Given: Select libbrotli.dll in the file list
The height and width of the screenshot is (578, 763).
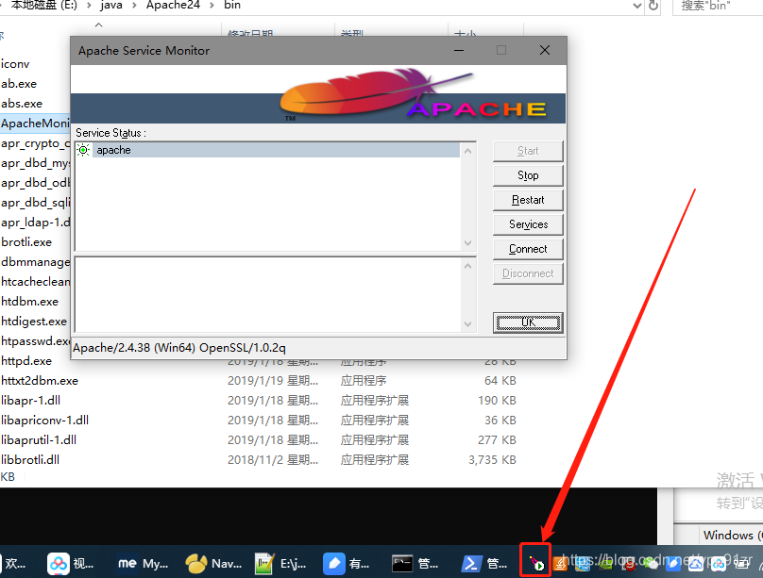Looking at the screenshot, I should (30, 460).
